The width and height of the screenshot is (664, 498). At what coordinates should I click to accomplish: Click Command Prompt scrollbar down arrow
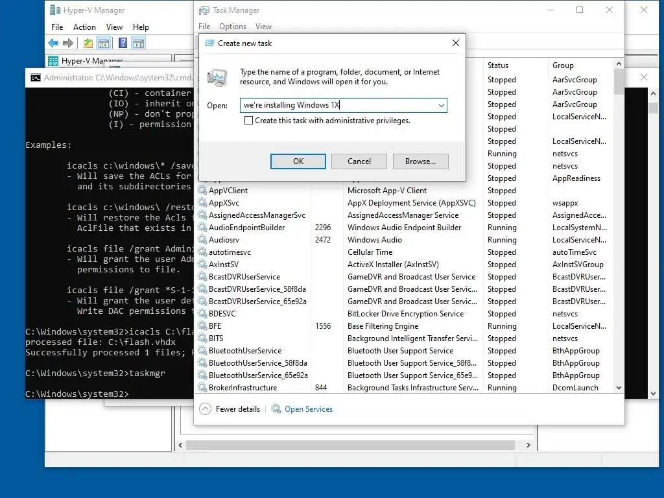click(653, 394)
